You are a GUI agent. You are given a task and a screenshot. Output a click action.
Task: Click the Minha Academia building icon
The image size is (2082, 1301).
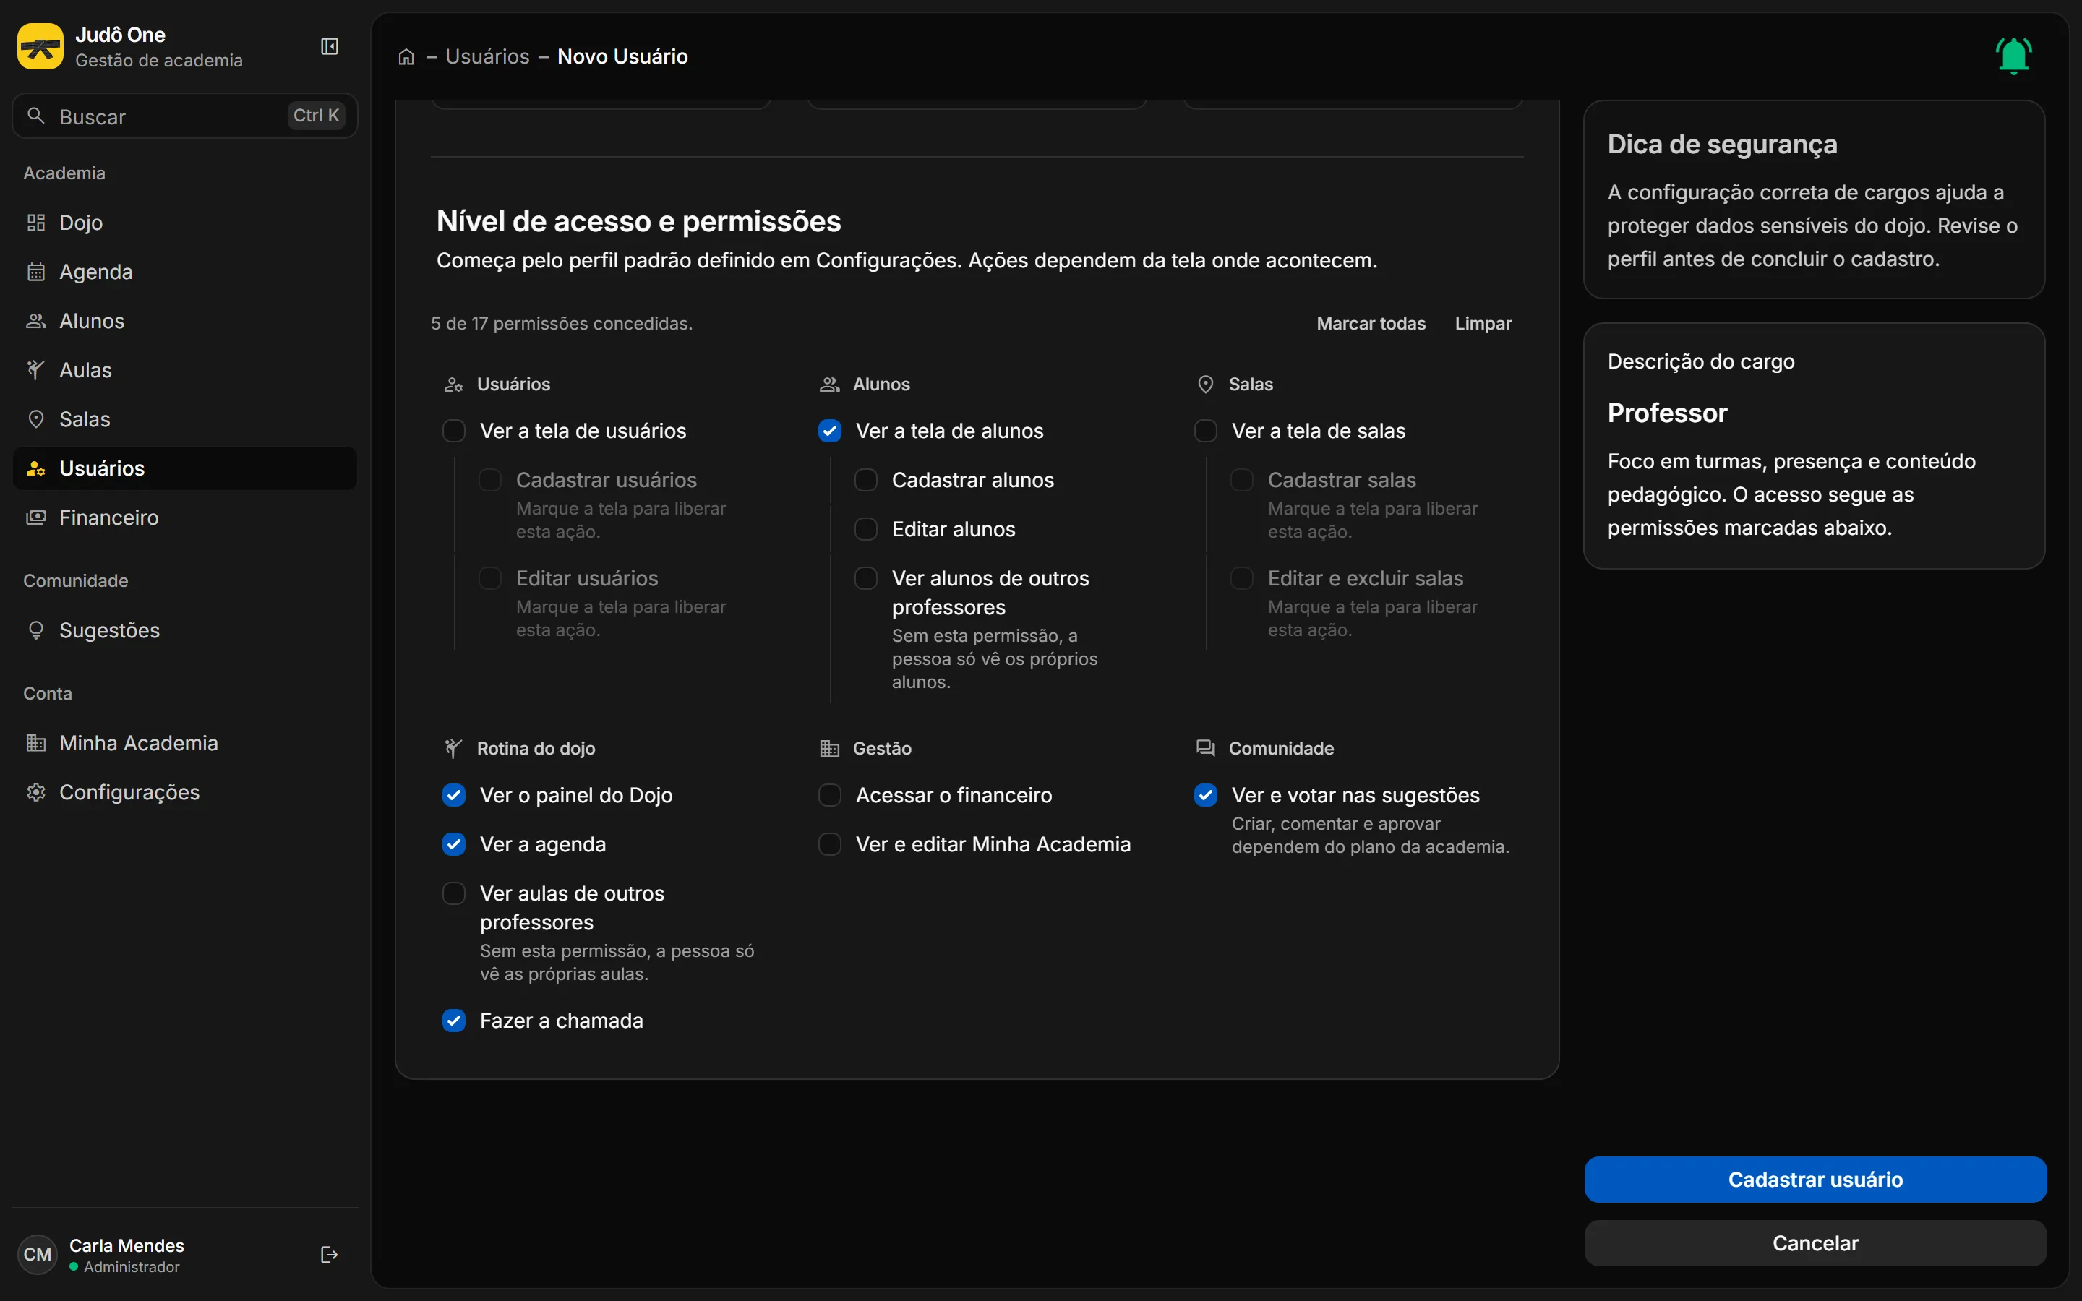pyautogui.click(x=36, y=742)
